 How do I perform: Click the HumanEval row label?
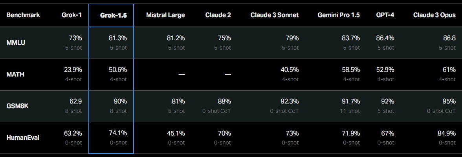23,137
